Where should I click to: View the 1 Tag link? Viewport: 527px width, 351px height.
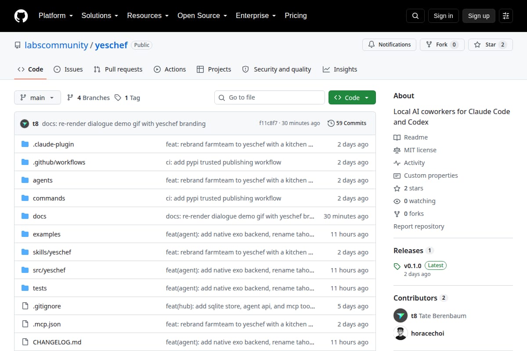tap(127, 98)
